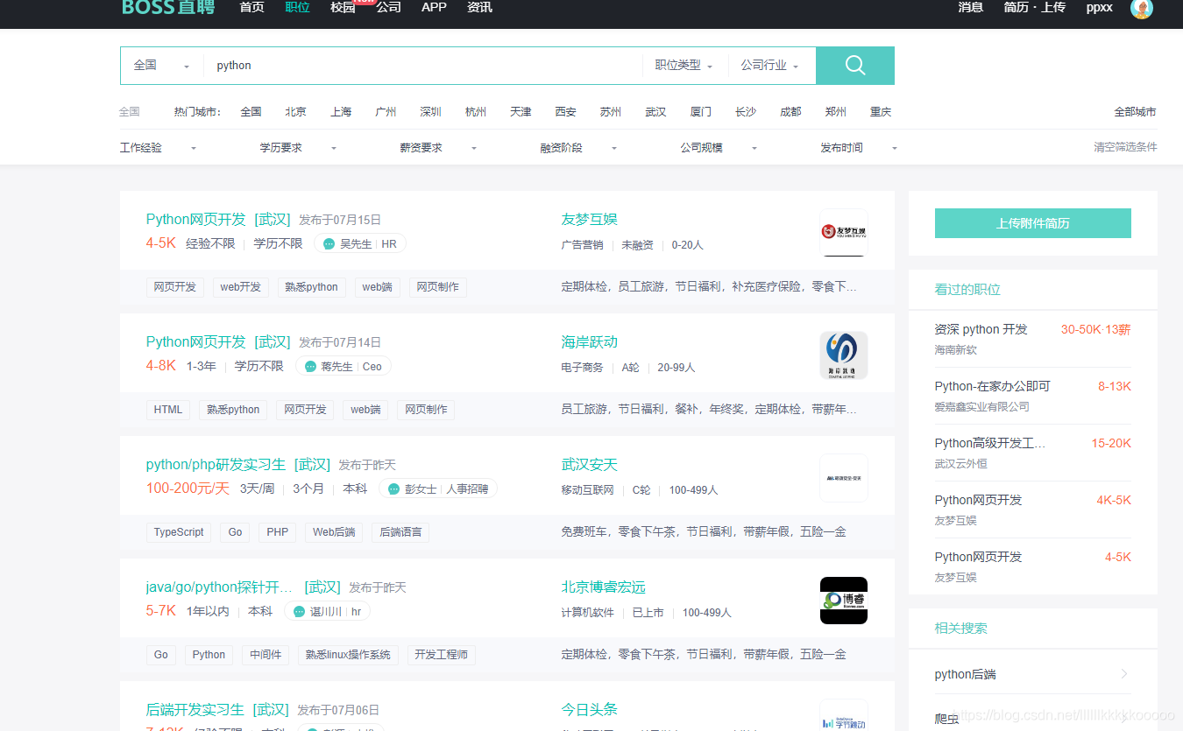Expand 学历要求 filter
Screen dimensions: 1183x731
click(299, 148)
